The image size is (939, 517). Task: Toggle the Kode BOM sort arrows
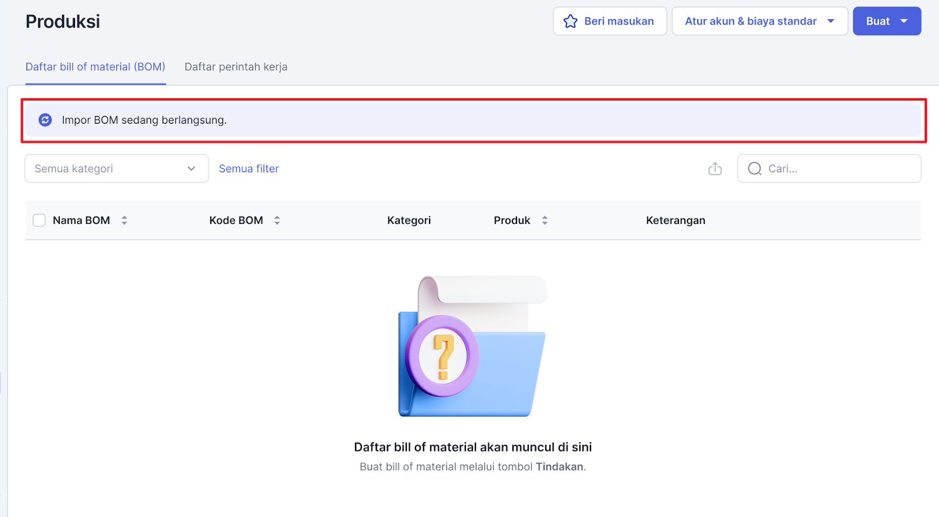[277, 220]
